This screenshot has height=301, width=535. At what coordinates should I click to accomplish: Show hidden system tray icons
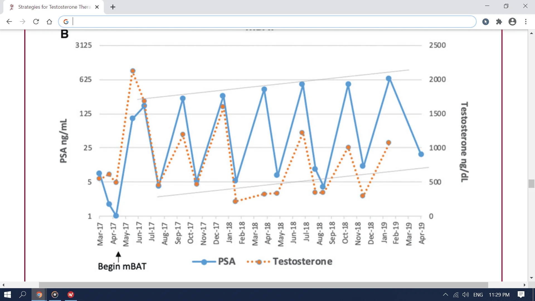click(446, 295)
